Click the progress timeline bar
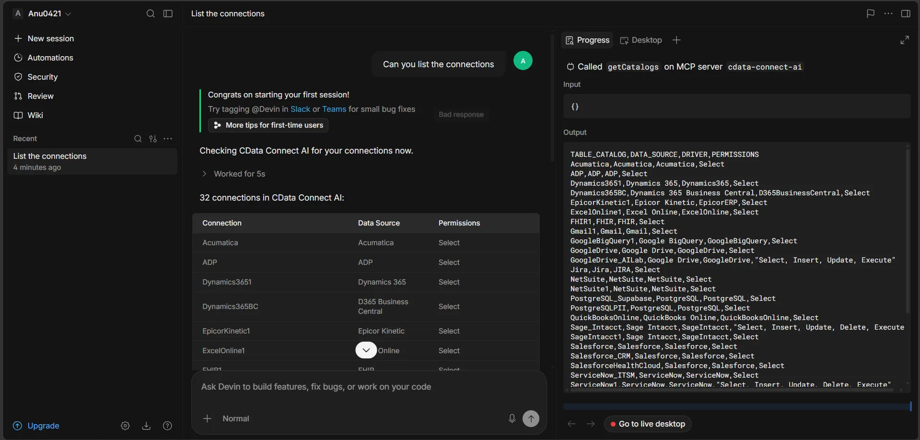This screenshot has width=920, height=440. 737,406
